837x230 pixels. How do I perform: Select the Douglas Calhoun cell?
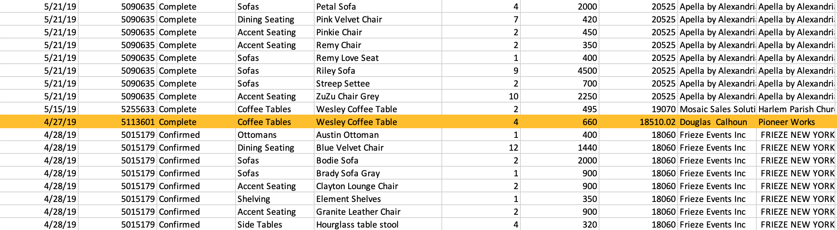(713, 122)
